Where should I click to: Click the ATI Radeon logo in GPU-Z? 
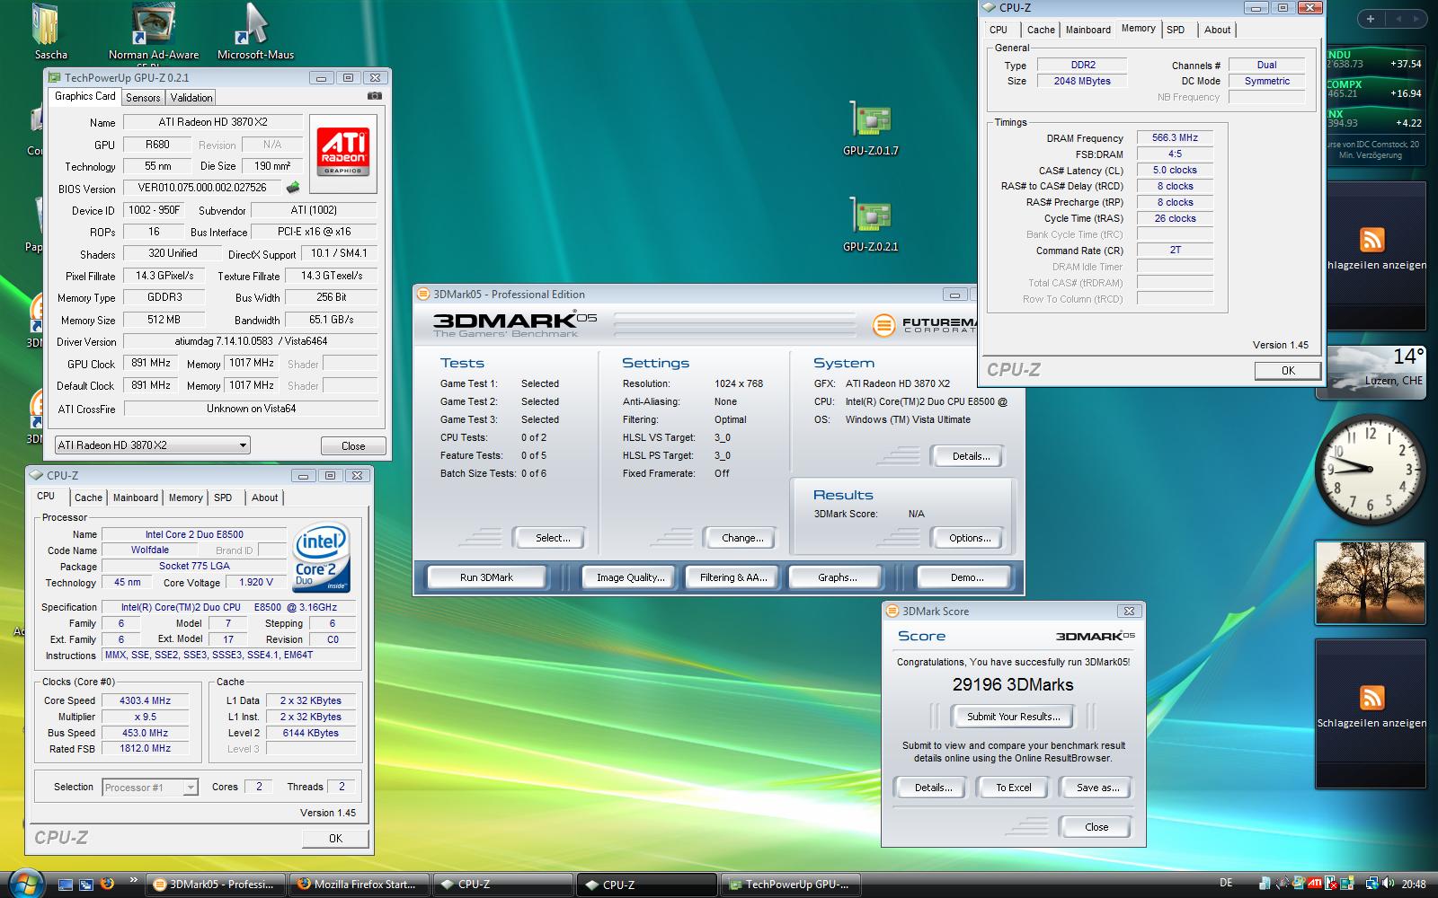tap(343, 153)
